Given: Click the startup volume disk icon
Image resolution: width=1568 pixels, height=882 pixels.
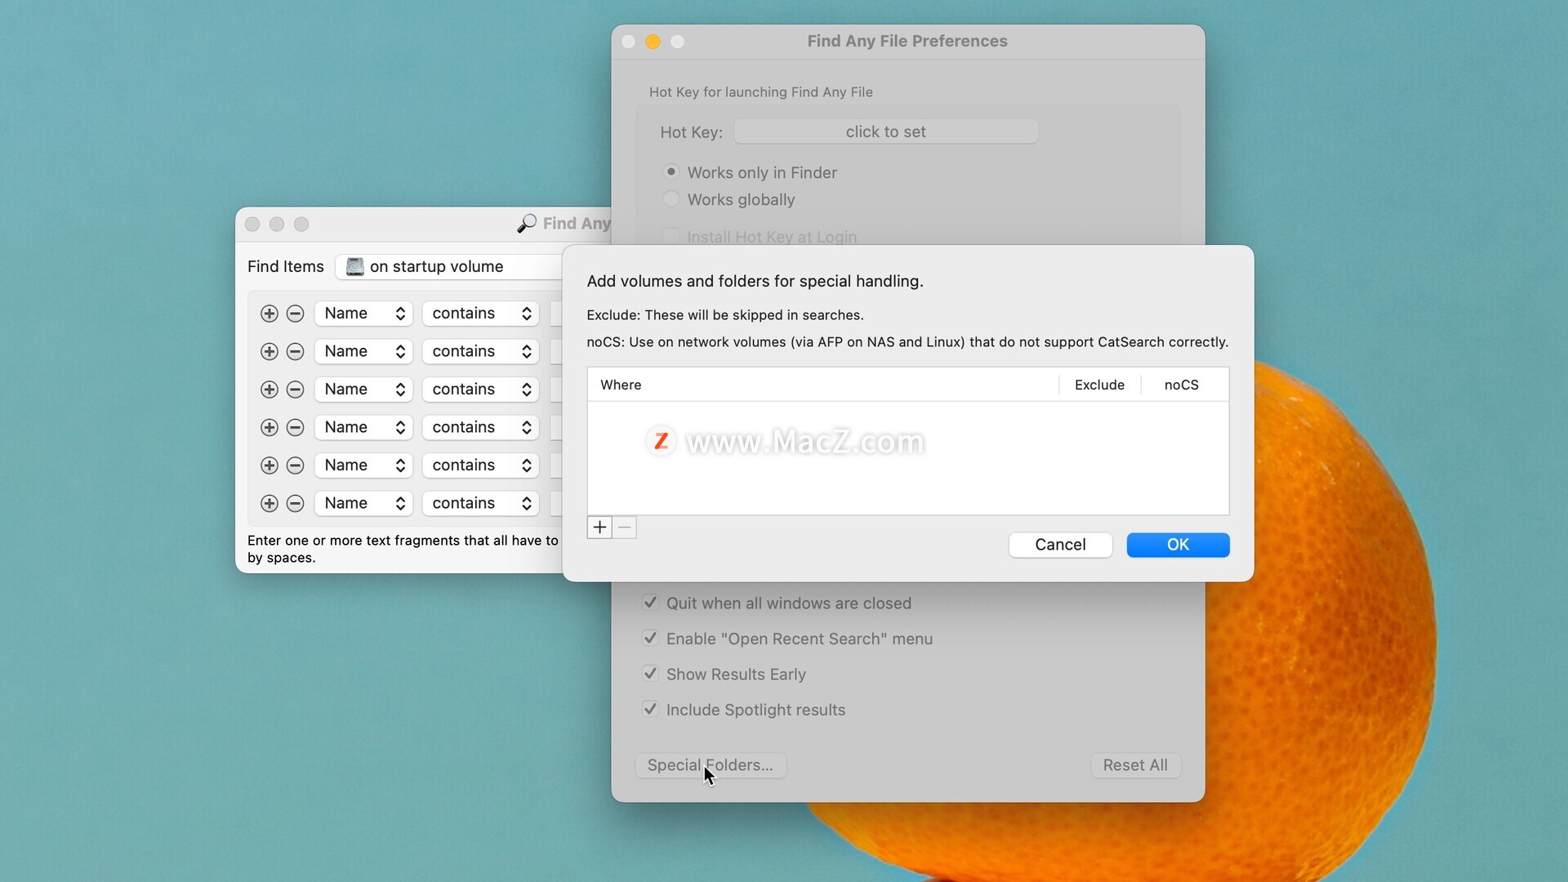Looking at the screenshot, I should [354, 267].
